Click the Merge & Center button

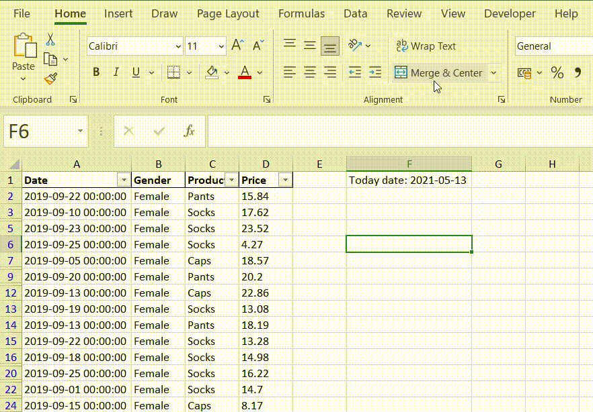point(439,72)
